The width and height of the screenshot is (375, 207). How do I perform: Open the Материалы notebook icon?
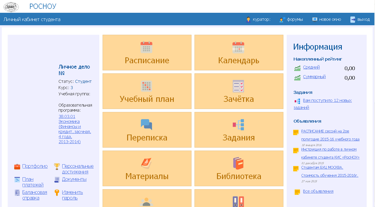[x=146, y=163]
